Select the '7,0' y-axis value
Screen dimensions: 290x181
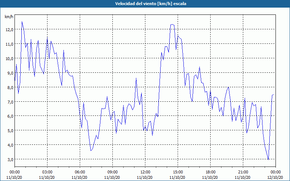10,102
